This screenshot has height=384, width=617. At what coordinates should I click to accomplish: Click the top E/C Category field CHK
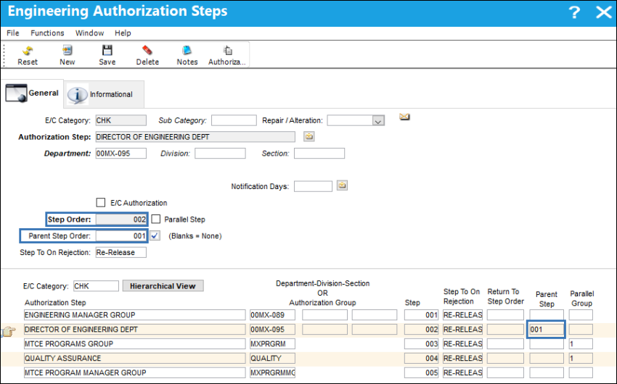(x=120, y=120)
